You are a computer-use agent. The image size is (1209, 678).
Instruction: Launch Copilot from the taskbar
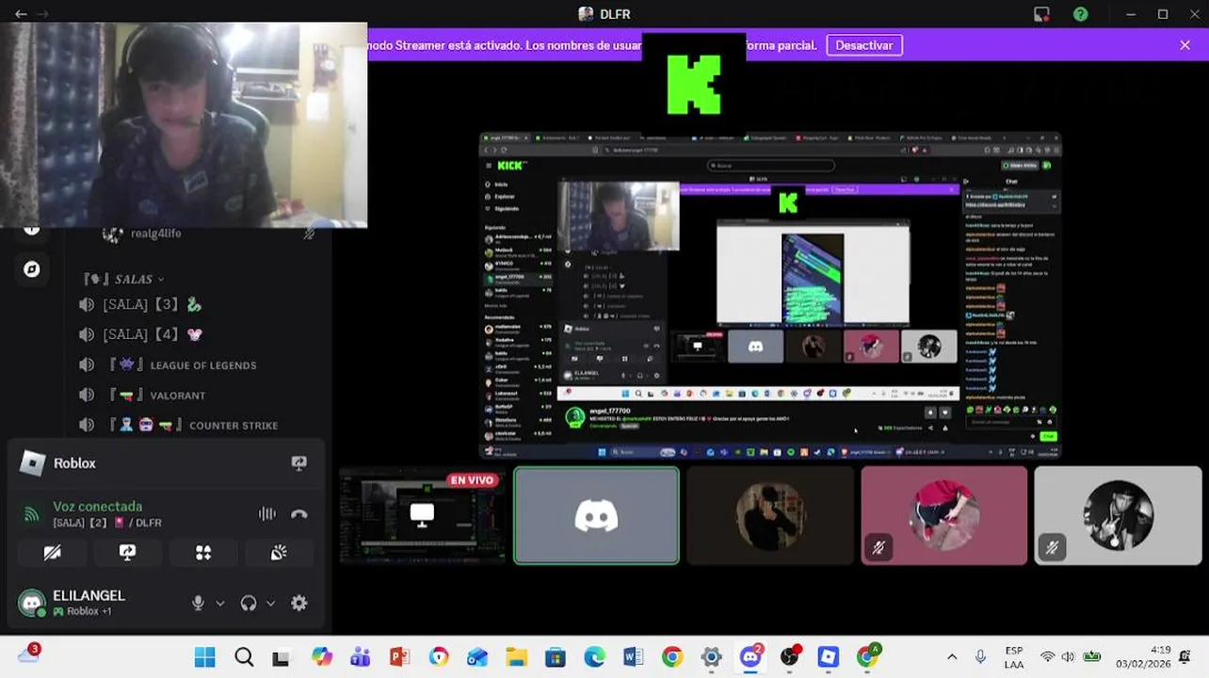point(322,657)
